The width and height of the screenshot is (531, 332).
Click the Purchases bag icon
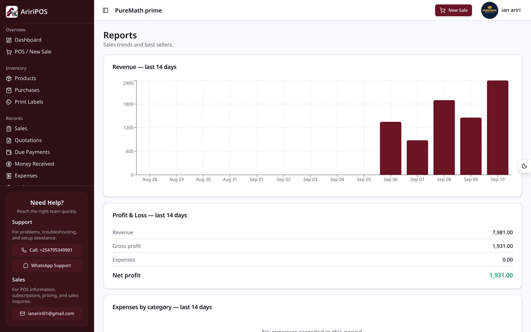click(9, 90)
